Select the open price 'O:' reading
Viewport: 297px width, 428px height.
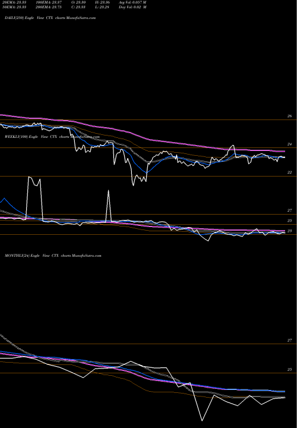pos(78,2)
